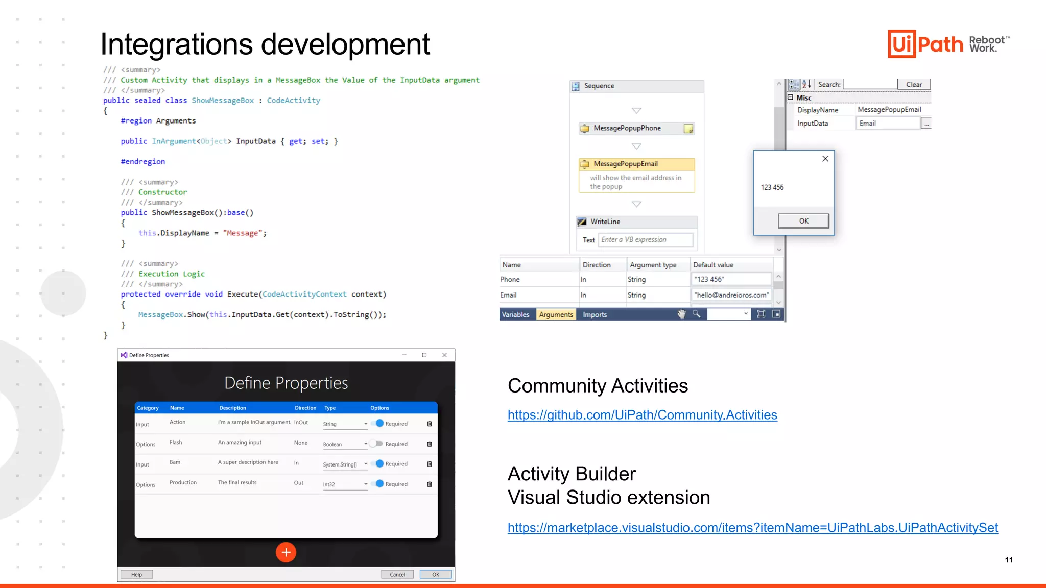Viewport: 1046px width, 588px height.
Task: Open the MessagePopupPhone annotation note icon
Action: (688, 129)
